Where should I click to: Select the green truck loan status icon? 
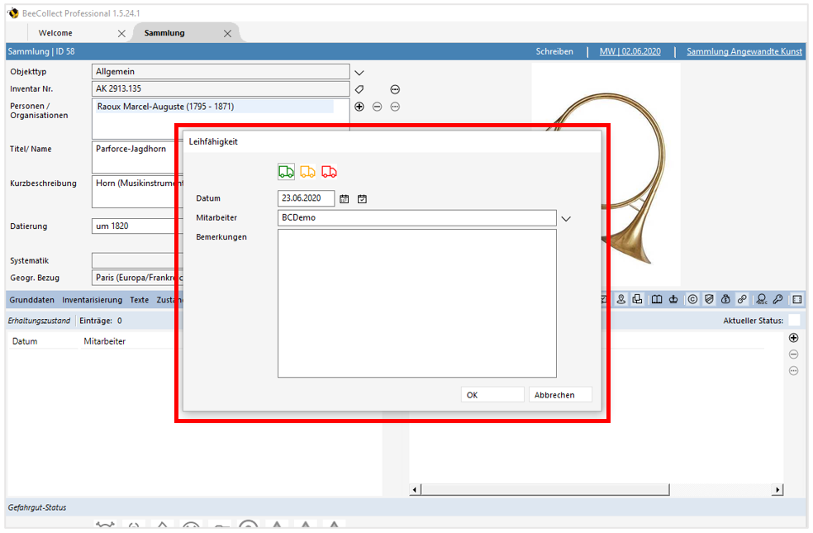click(x=286, y=171)
